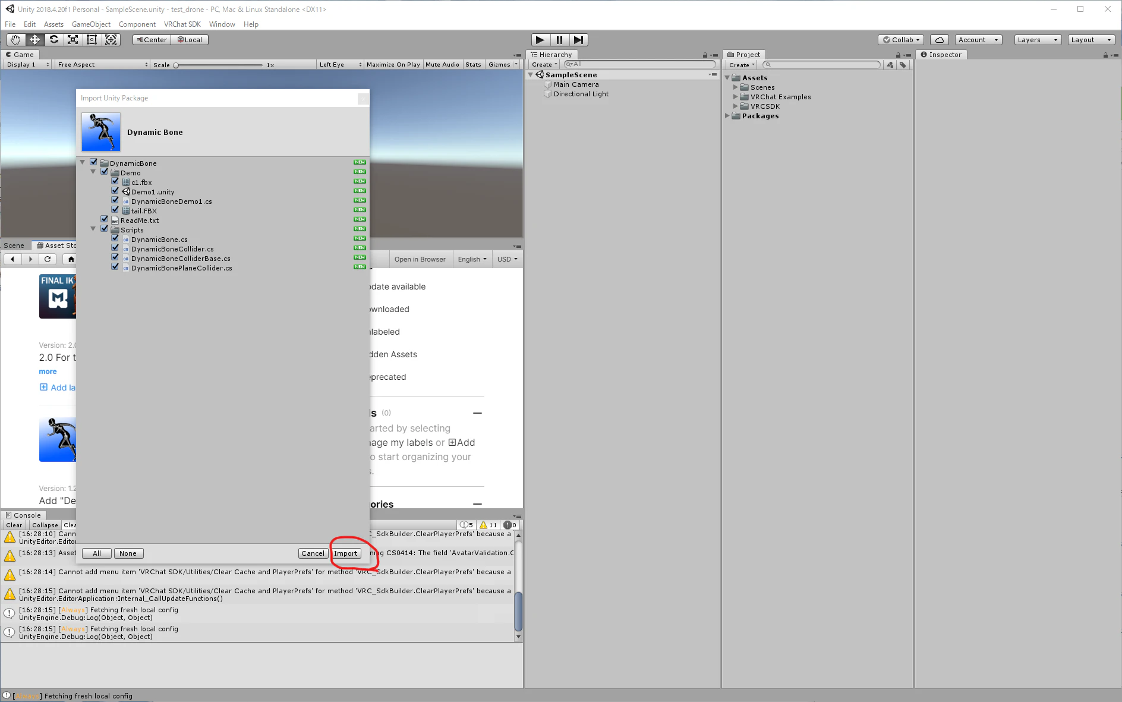Expand the Packages folder
Viewport: 1122px width, 702px height.
click(x=727, y=116)
